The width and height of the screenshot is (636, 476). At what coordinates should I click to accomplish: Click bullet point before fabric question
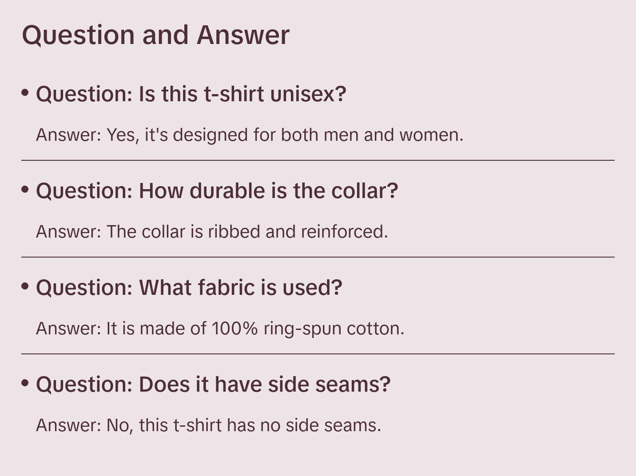point(25,286)
